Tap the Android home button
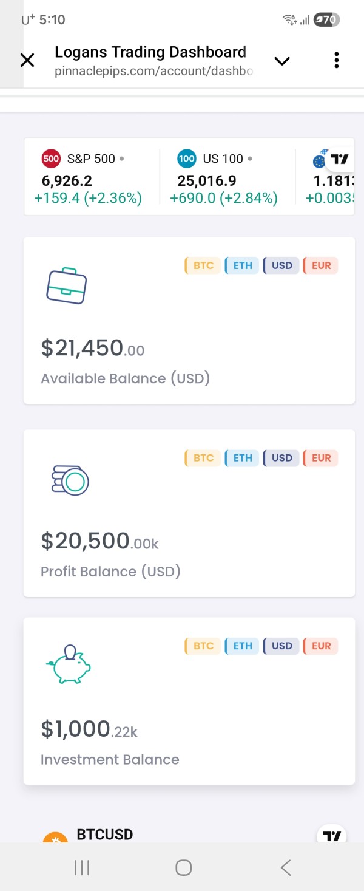 [x=183, y=868]
